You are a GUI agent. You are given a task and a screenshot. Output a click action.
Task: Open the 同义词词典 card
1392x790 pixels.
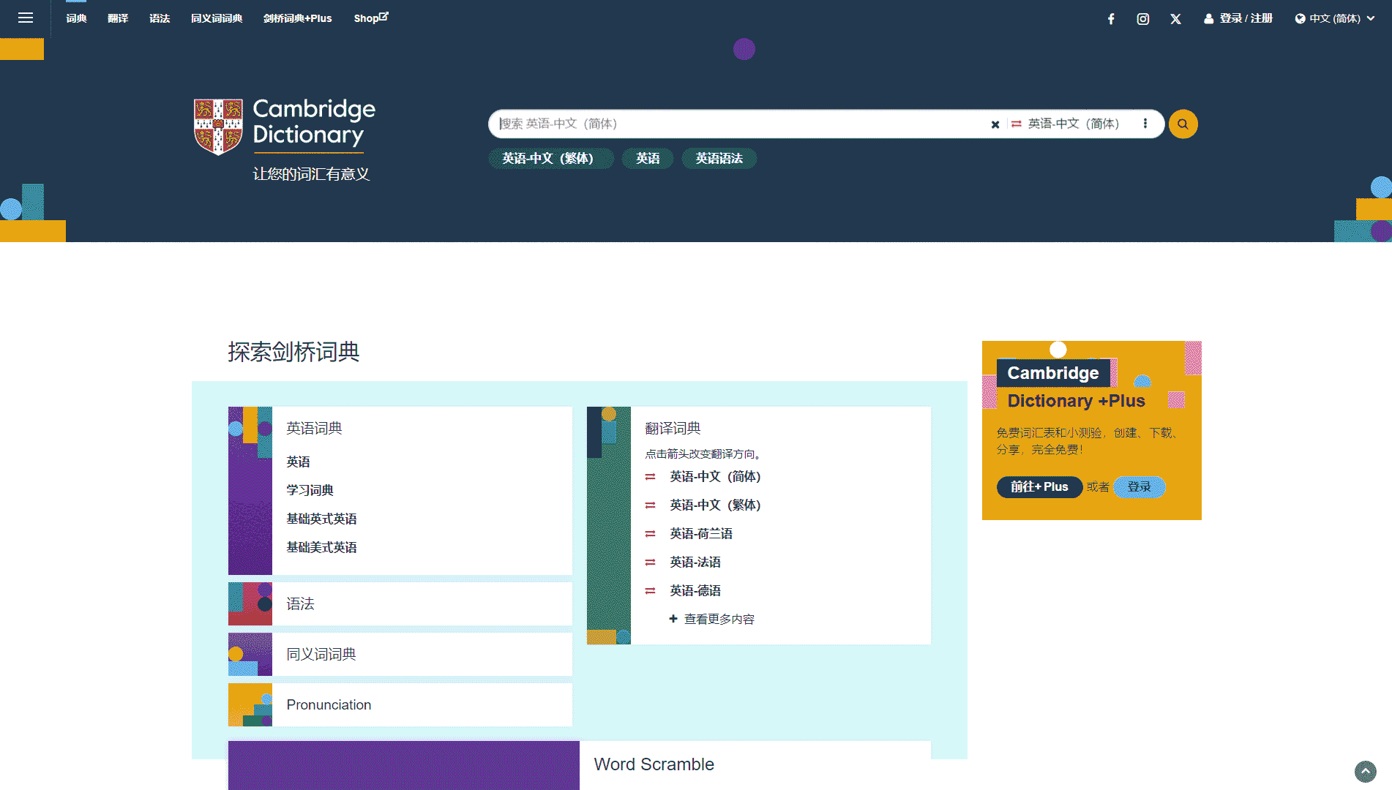click(x=400, y=654)
